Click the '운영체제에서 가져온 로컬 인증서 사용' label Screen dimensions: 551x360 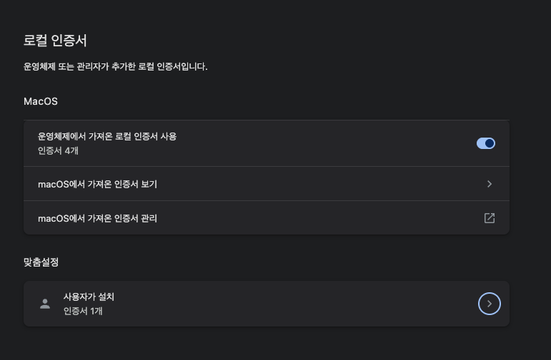[107, 136]
